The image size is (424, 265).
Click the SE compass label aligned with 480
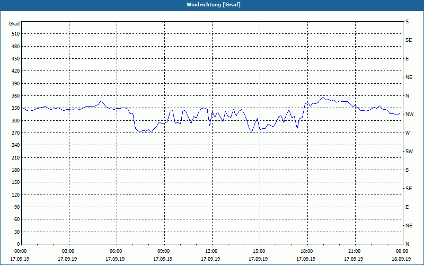point(409,40)
